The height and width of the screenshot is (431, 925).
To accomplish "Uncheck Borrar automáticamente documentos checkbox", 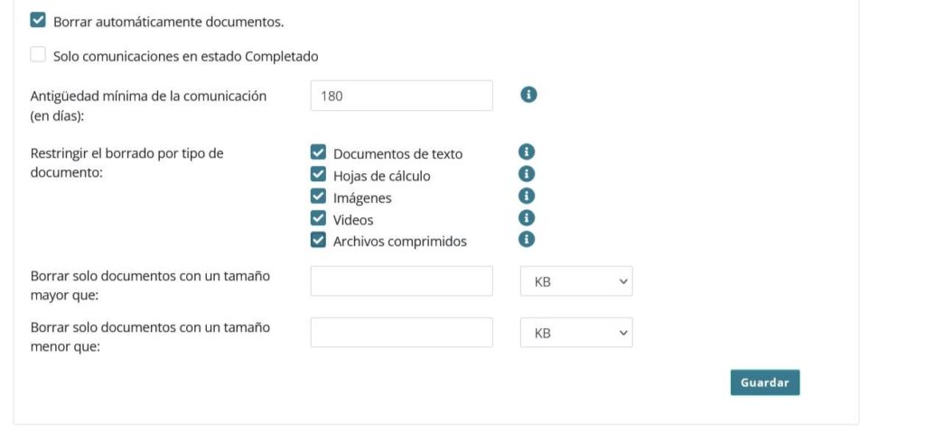I will pos(38,21).
